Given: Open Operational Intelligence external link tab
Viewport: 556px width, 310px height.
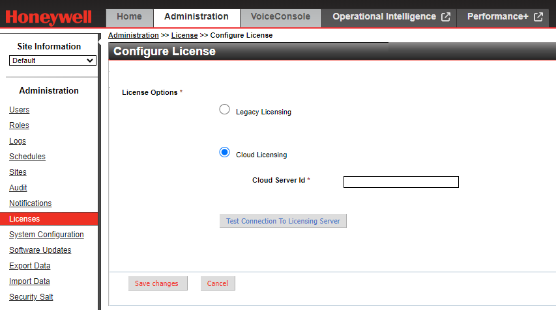Looking at the screenshot, I should [391, 17].
